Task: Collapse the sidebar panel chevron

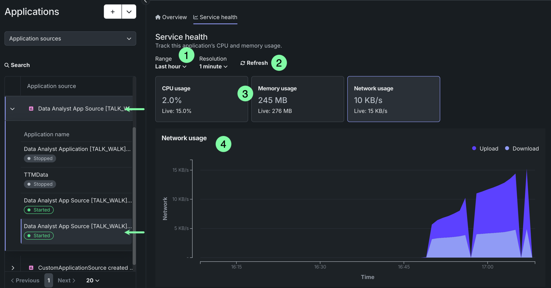Action: tap(145, 2)
